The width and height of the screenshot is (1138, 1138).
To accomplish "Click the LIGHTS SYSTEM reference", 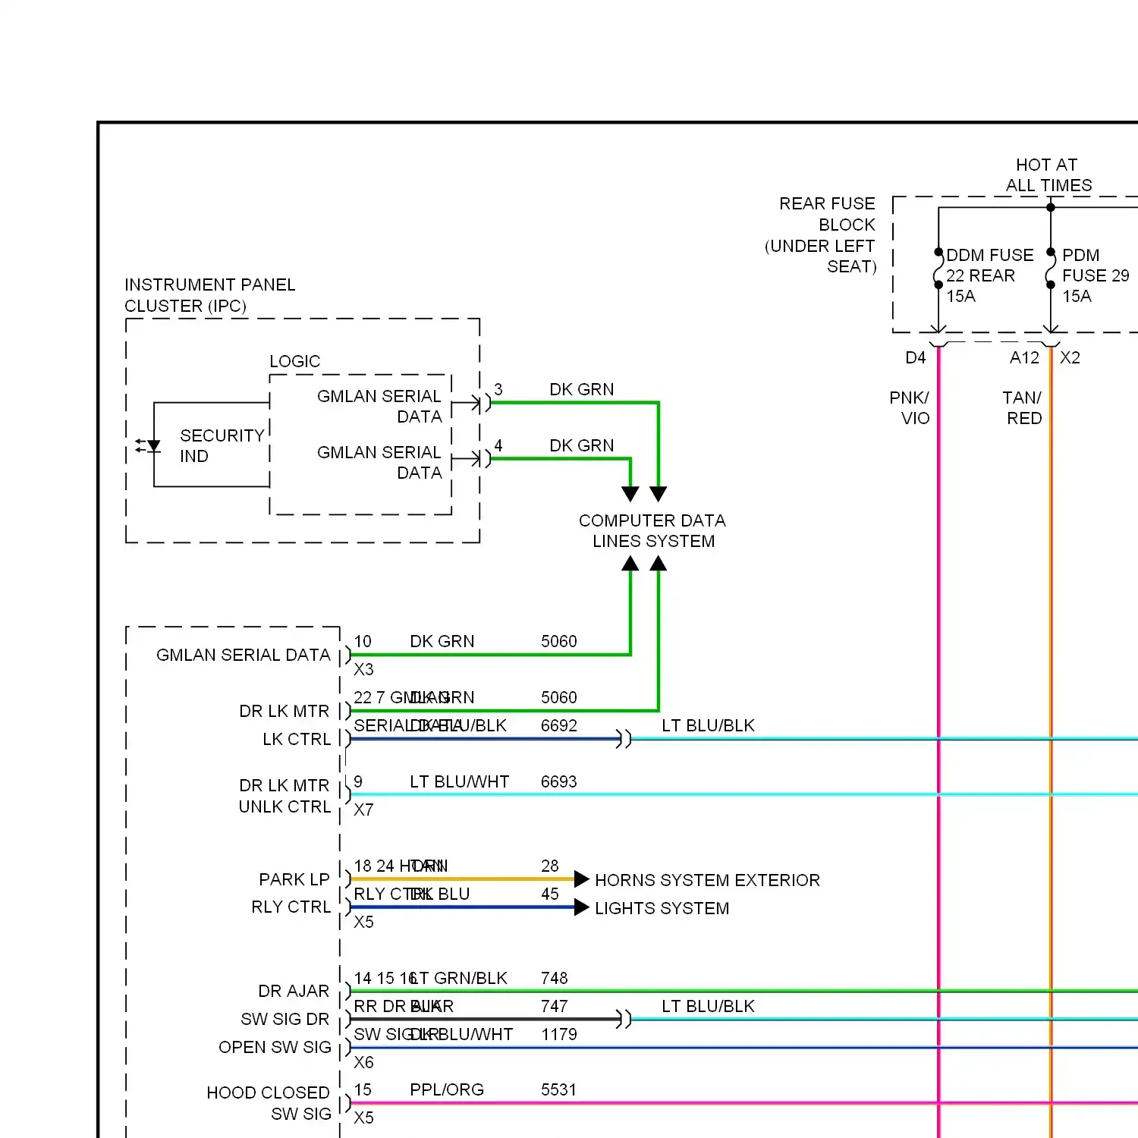I will [x=662, y=908].
